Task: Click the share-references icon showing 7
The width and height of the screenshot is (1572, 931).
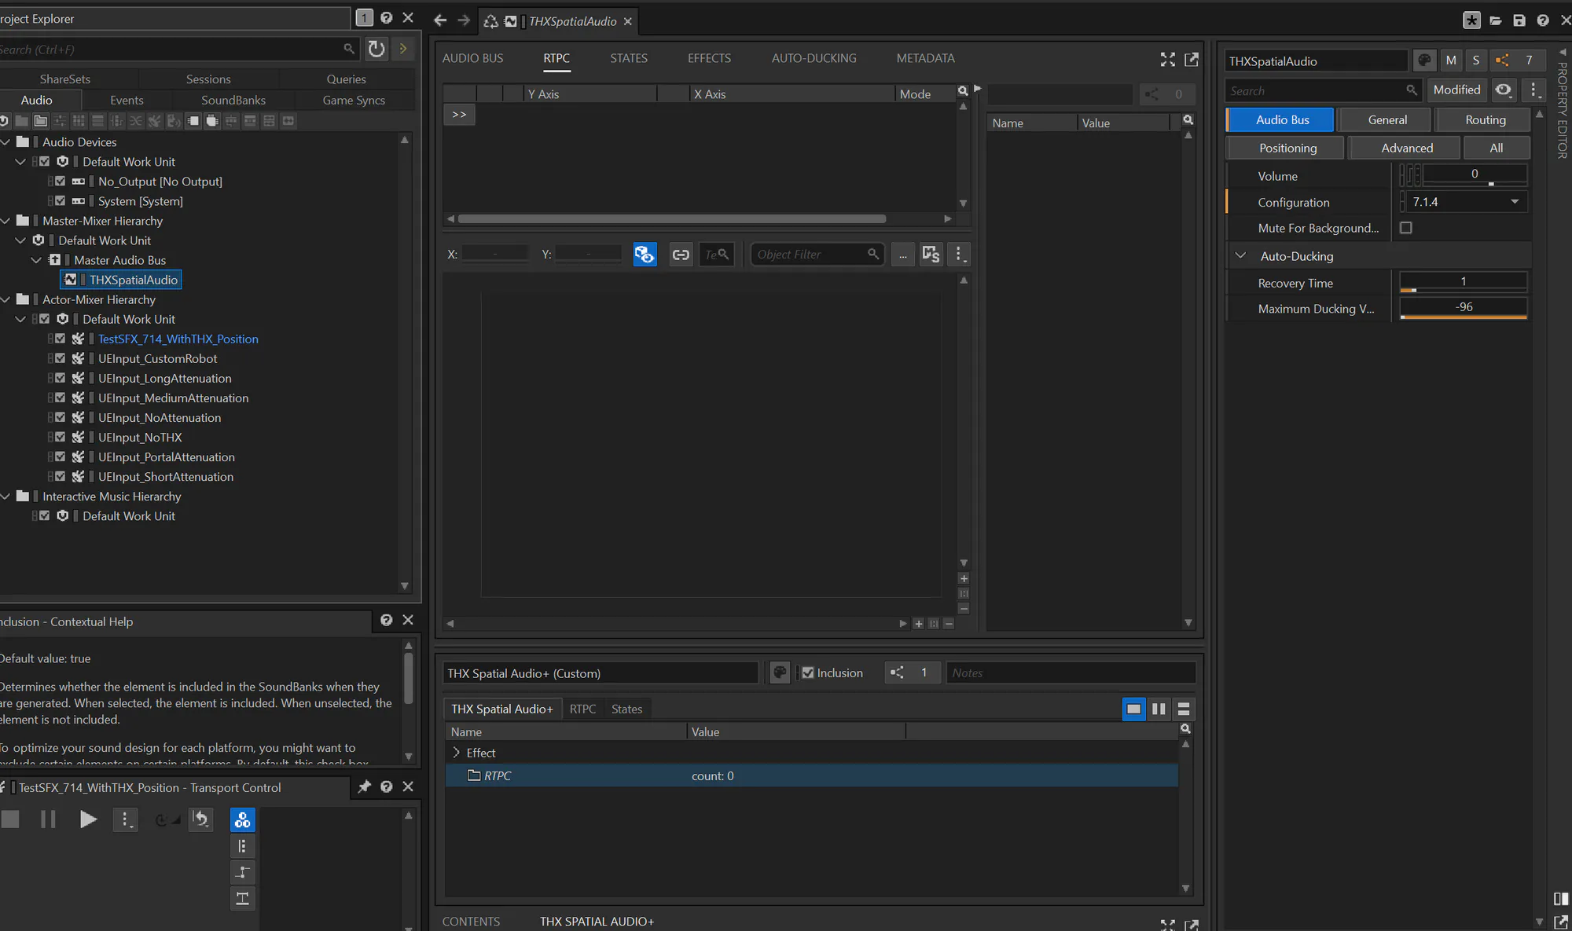Action: [x=1518, y=60]
